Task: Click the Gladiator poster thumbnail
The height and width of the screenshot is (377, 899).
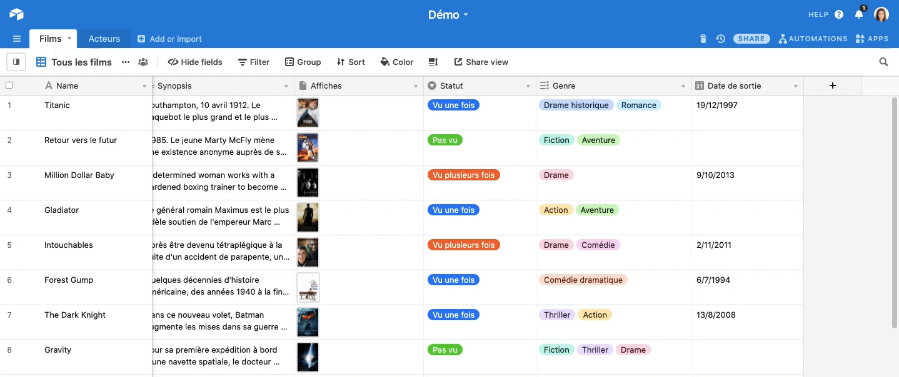Action: [x=308, y=218]
